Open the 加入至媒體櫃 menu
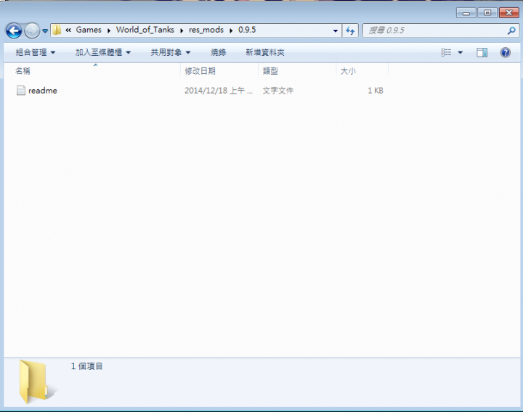 (102, 52)
